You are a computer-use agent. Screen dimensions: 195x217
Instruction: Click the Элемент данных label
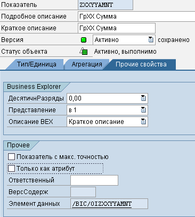coord(34,204)
